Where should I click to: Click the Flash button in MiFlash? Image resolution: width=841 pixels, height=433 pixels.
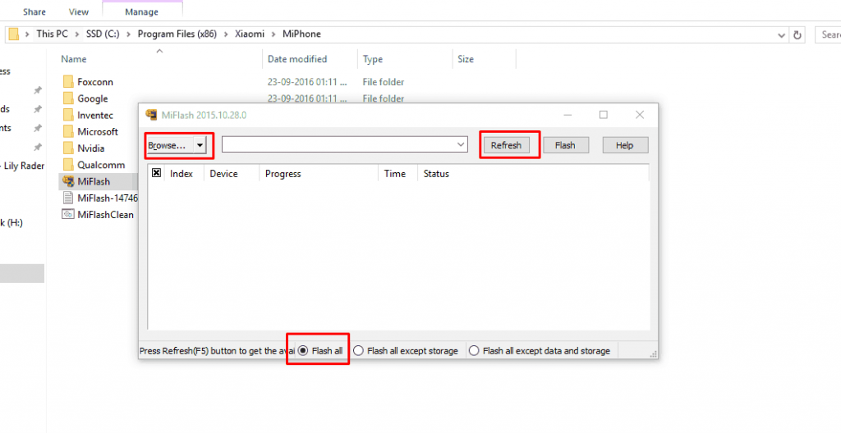[x=565, y=145]
